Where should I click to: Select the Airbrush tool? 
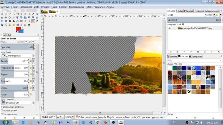coord(37,21)
